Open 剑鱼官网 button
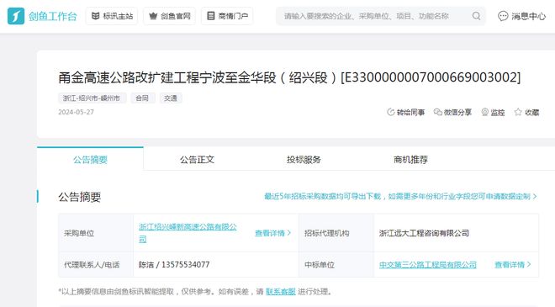This screenshot has height=307, width=555. (x=170, y=16)
